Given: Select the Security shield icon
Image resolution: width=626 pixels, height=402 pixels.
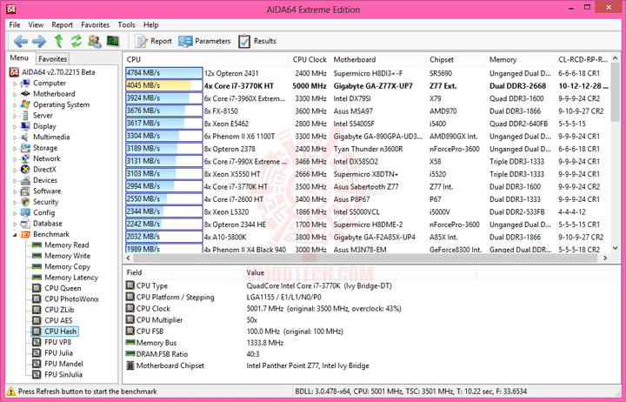Looking at the screenshot, I should [x=25, y=202].
